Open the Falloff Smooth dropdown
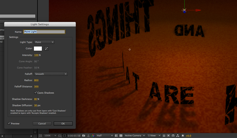The width and height of the screenshot is (237, 138). click(50, 74)
